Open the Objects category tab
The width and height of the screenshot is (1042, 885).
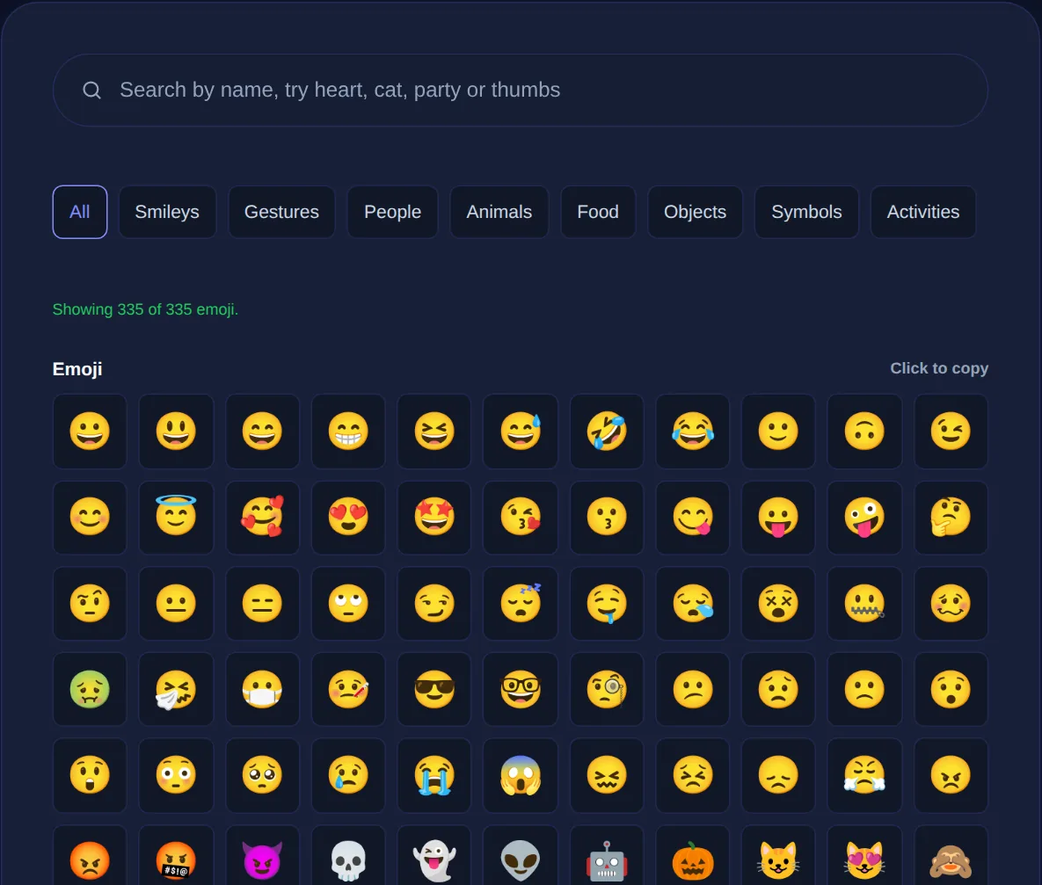pos(695,212)
